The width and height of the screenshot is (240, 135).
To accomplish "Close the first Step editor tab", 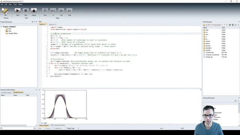I will (x=46, y=24).
